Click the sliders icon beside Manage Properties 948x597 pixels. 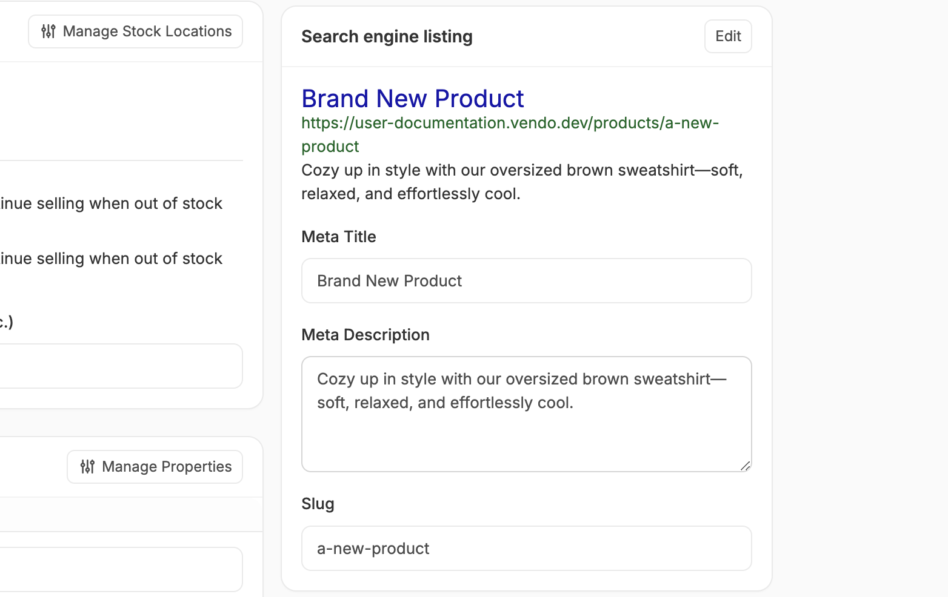point(87,467)
